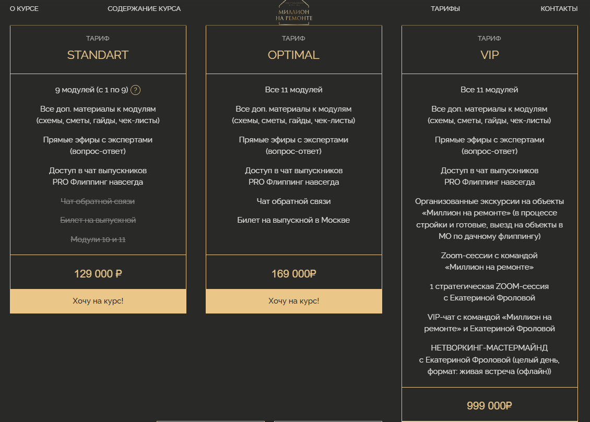Navigate to ТАРИФЫ in the header

tap(445, 9)
